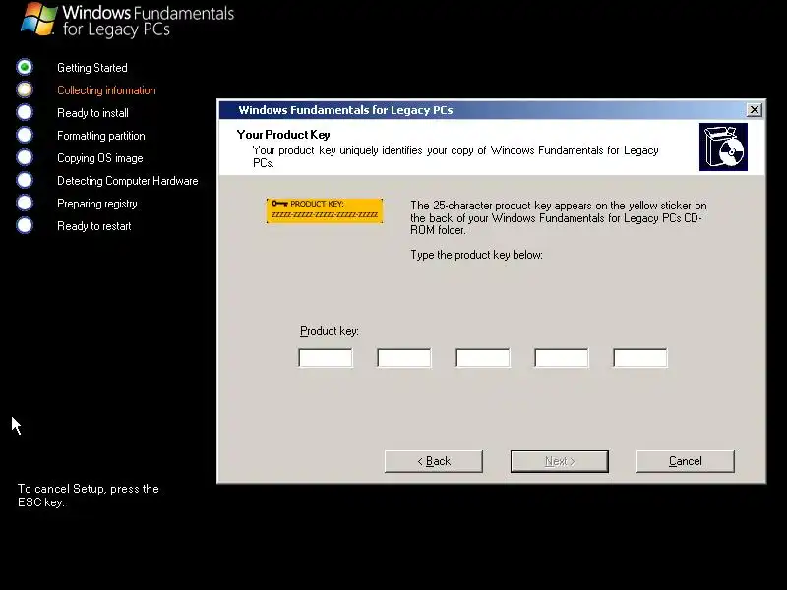Click the 'Your Product Key' heading
This screenshot has height=590, width=787.
pos(283,135)
